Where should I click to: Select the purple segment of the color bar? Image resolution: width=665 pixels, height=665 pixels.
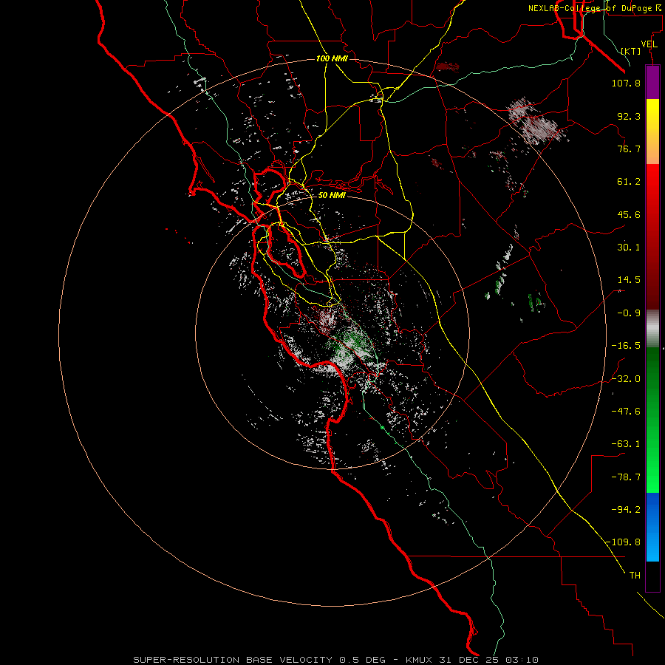pos(652,82)
